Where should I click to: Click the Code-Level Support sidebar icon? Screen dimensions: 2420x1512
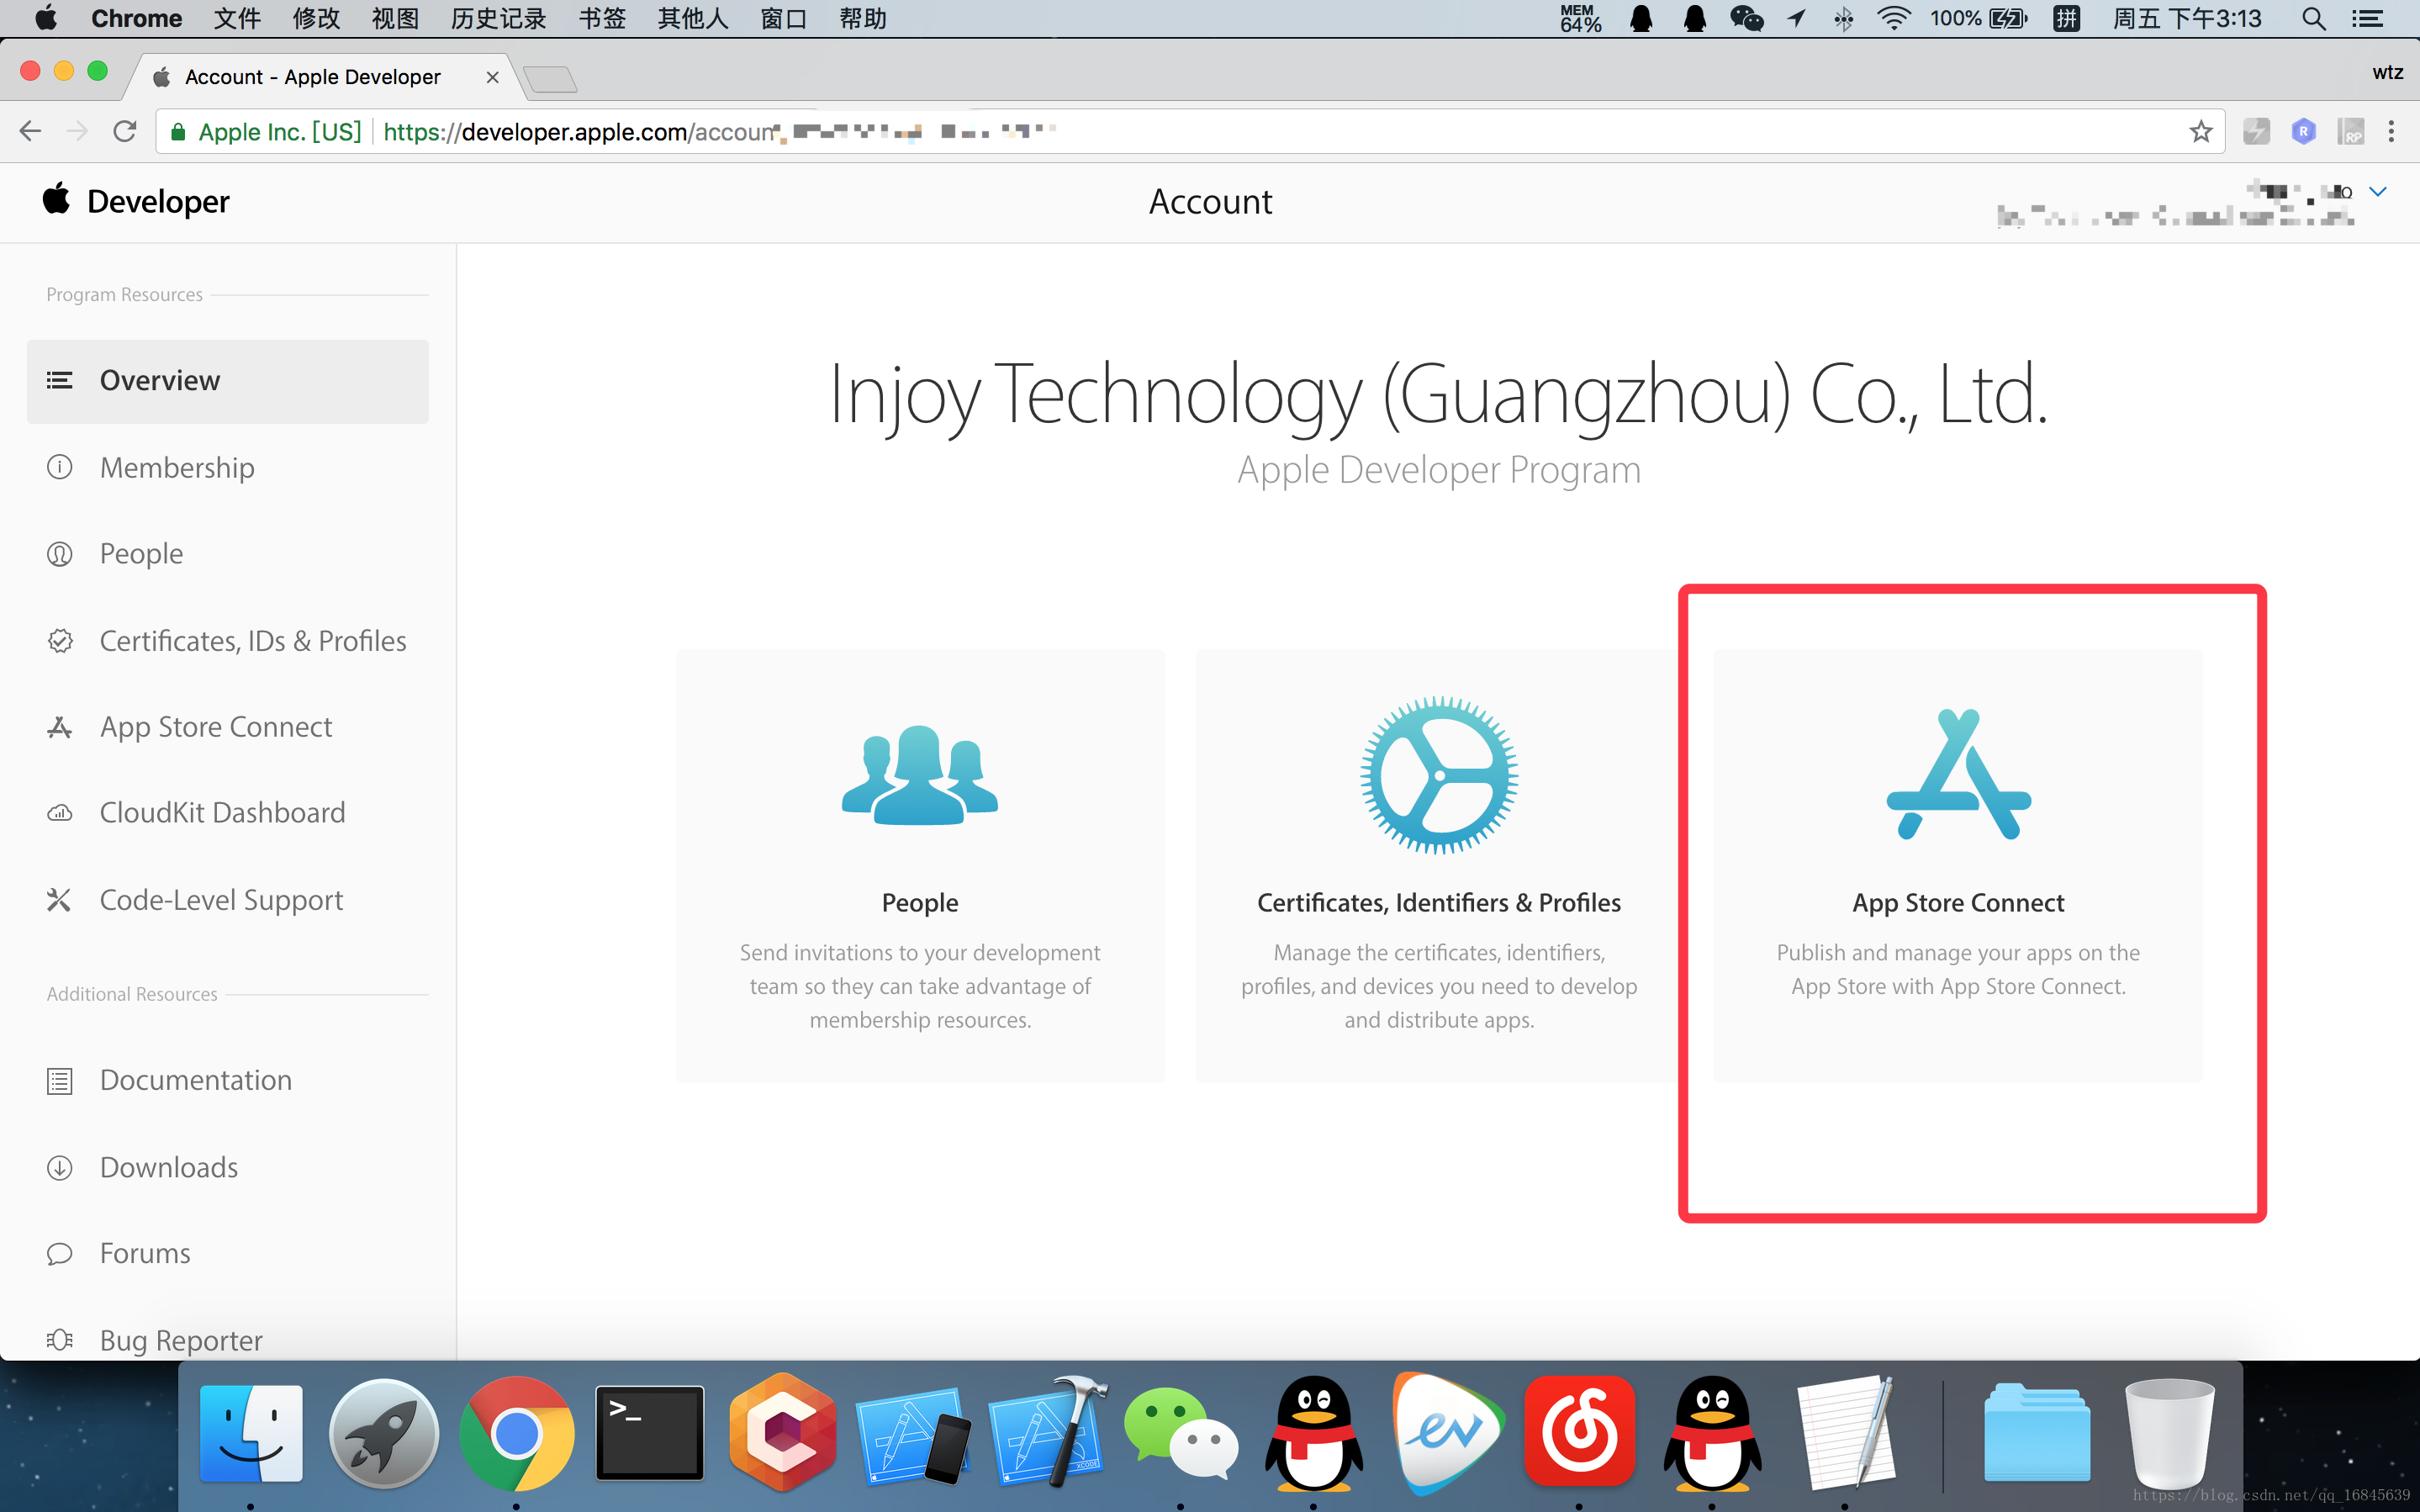pos(57,899)
